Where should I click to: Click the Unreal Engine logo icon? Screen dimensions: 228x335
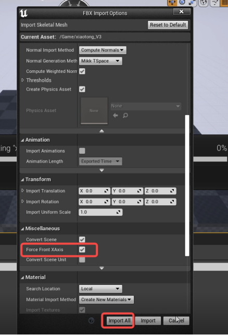coord(23,13)
